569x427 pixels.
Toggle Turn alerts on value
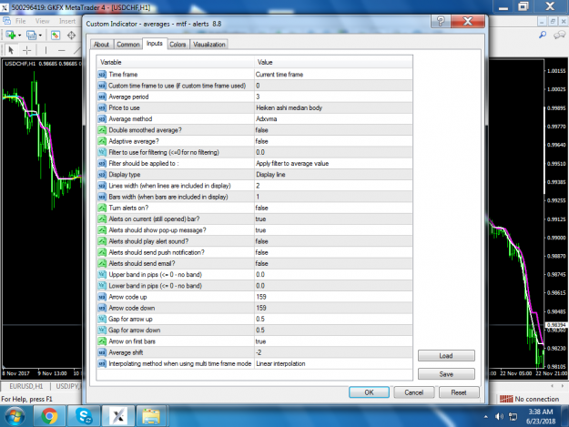pyautogui.click(x=333, y=208)
